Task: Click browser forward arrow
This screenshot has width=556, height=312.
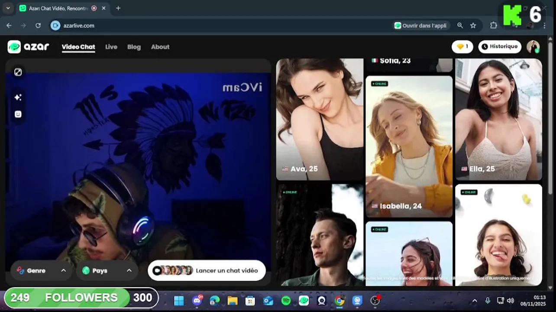Action: (x=23, y=26)
